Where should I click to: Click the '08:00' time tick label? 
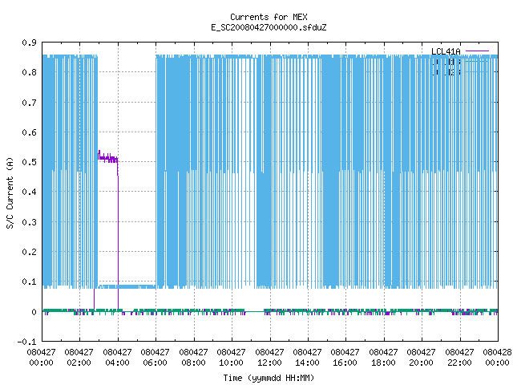(x=193, y=363)
